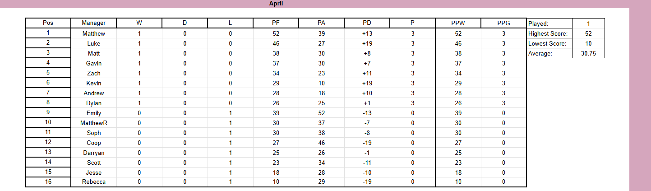Image resolution: width=651 pixels, height=191 pixels.
Task: Select position 16 cell
Action: pos(48,182)
